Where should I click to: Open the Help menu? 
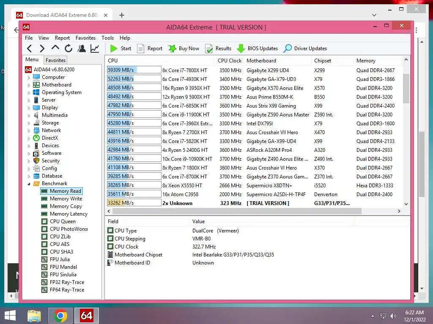coord(125,38)
